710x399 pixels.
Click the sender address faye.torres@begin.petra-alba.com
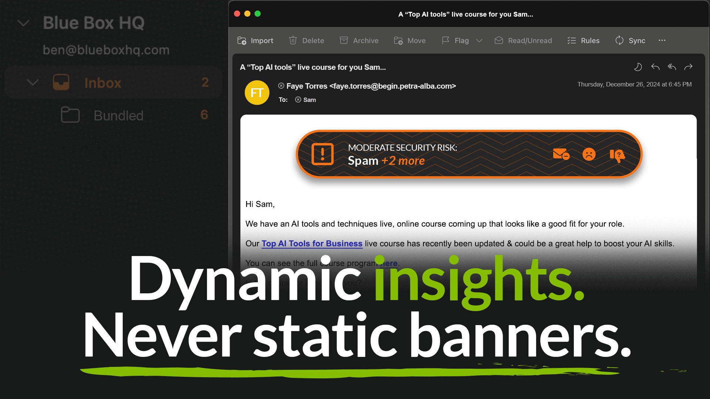pos(392,86)
